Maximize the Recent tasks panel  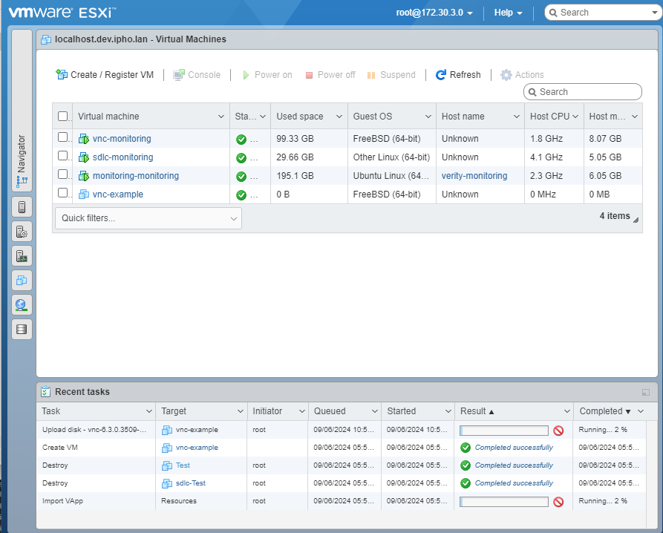645,392
